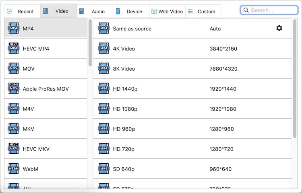302x193 pixels.
Task: Click the HD 1440p preset icon
Action: pos(103,88)
